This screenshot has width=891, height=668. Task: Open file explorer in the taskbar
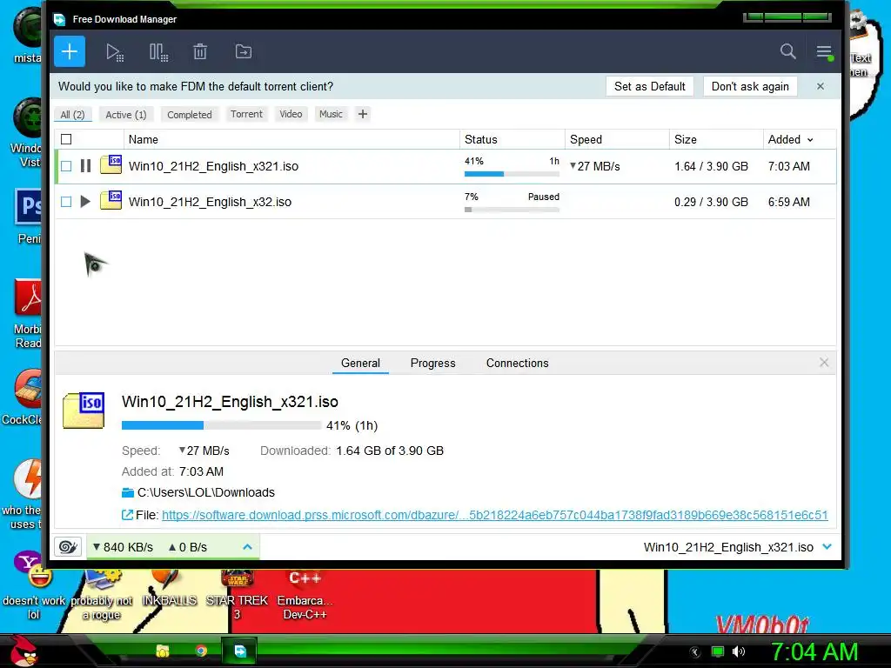[x=163, y=651]
